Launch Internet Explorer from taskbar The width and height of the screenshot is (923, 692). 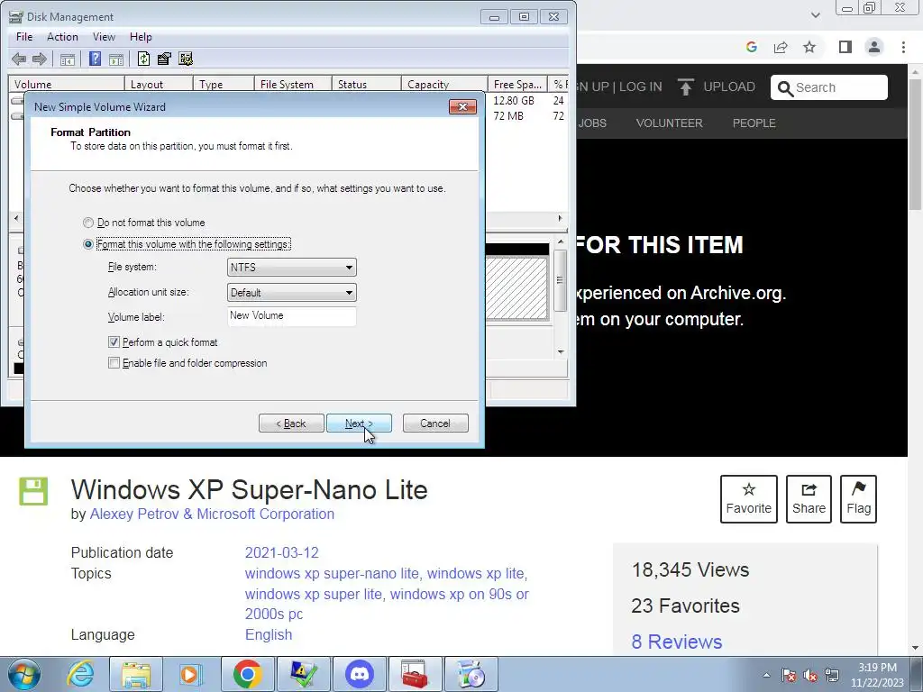(x=80, y=674)
